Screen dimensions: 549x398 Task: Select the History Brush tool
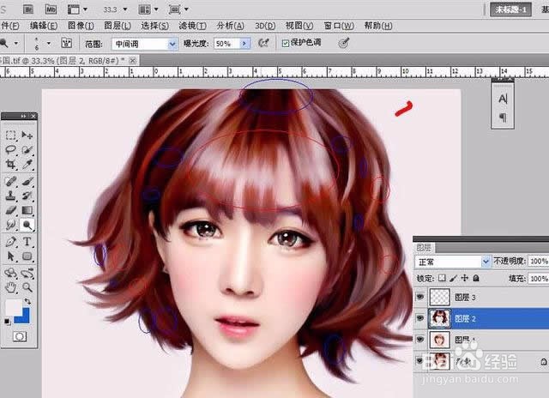click(27, 196)
